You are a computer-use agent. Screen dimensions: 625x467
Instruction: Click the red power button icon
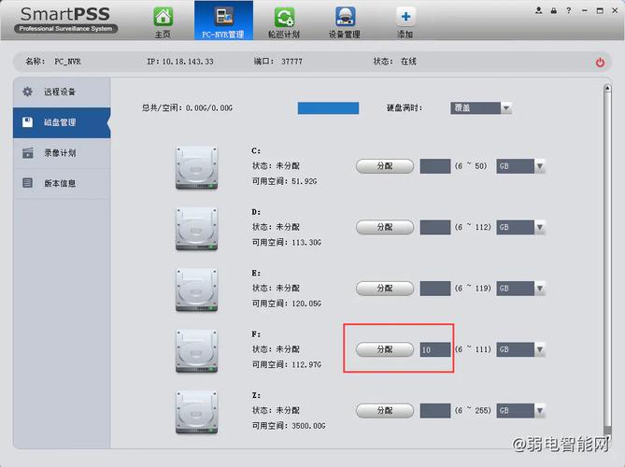600,63
